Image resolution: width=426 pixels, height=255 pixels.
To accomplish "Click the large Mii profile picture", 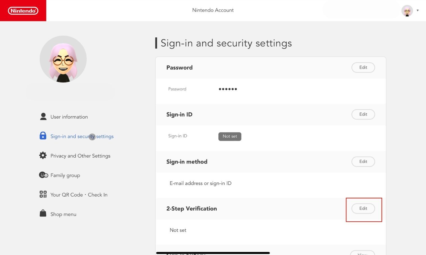I will point(63,59).
